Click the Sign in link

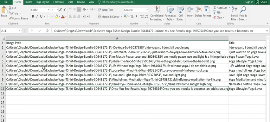[x=249, y=2]
